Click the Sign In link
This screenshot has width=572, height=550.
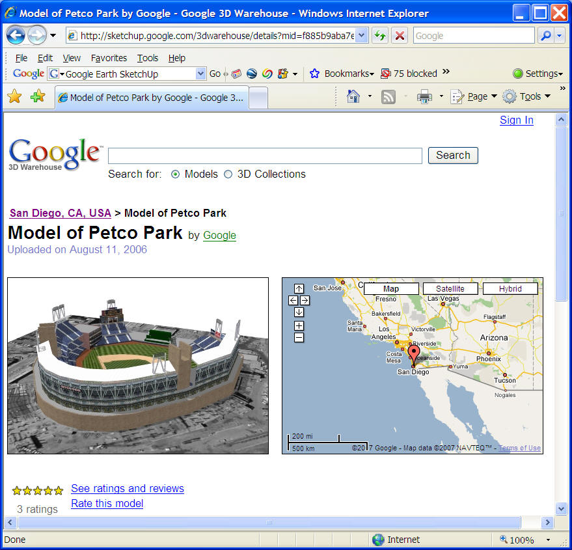click(517, 120)
